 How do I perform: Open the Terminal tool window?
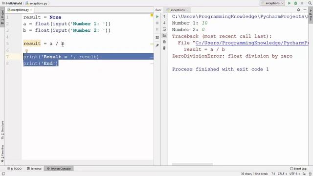(34, 169)
